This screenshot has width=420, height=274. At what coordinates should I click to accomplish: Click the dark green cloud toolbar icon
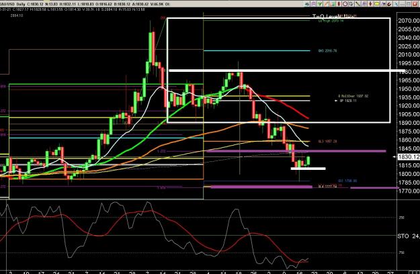[x=307, y=4]
